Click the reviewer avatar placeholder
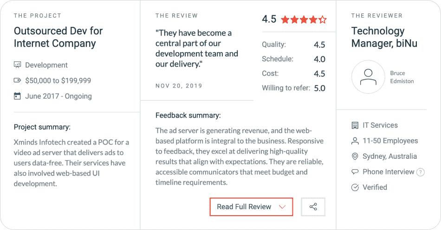Screen dimensions: 441x230 pyautogui.click(x=368, y=77)
